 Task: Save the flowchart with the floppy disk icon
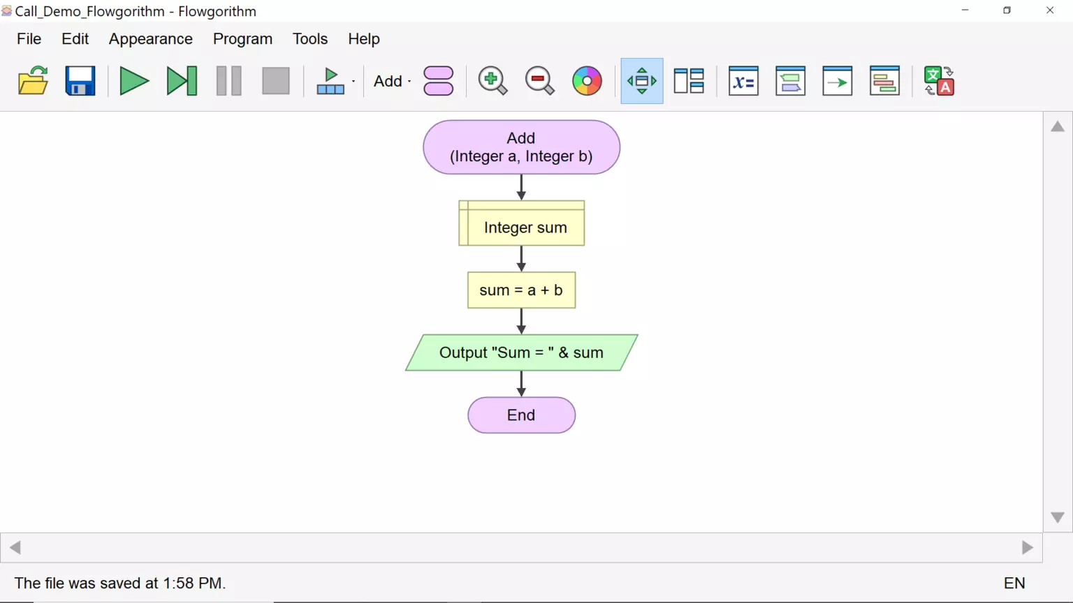pos(80,81)
